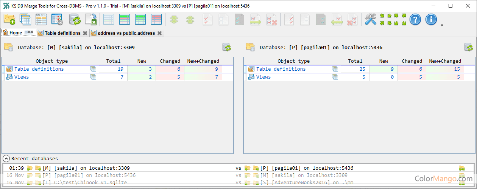This screenshot has width=477, height=189.
Task: Close the Table definitions tab
Action: pos(85,33)
